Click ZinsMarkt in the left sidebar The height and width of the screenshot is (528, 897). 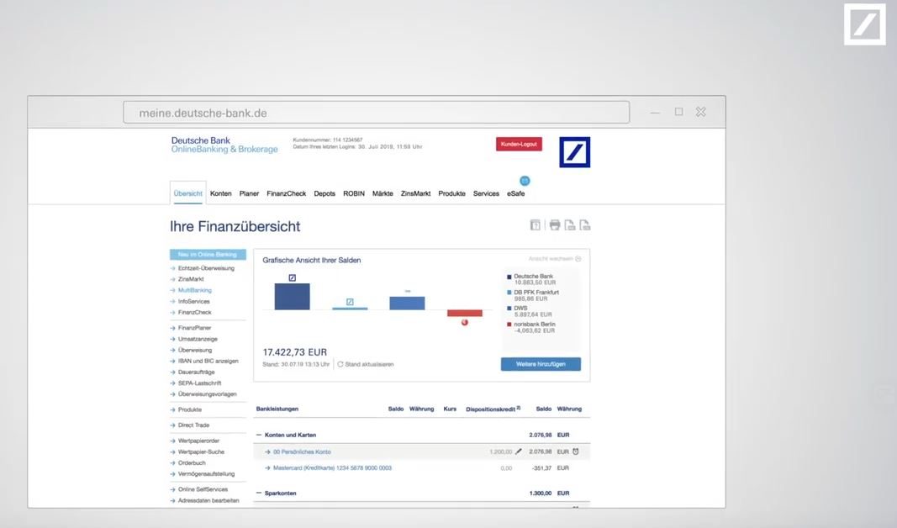click(191, 279)
